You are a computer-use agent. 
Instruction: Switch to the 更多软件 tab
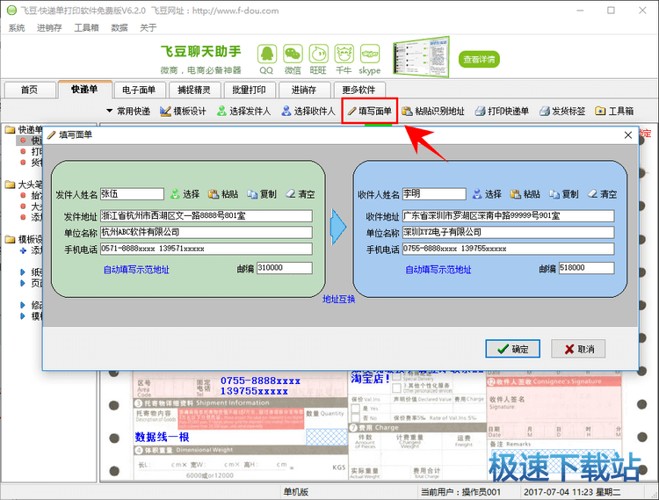[358, 90]
